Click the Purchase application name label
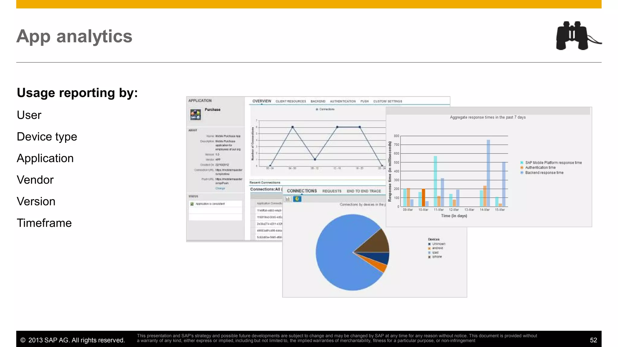The image size is (618, 347). [212, 110]
